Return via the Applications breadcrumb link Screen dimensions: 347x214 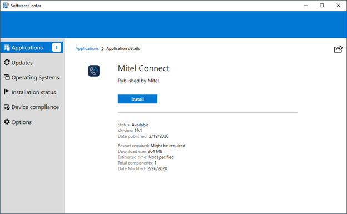(x=87, y=48)
